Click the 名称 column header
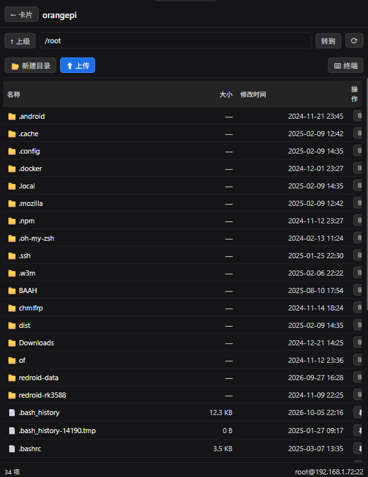 pyautogui.click(x=14, y=94)
